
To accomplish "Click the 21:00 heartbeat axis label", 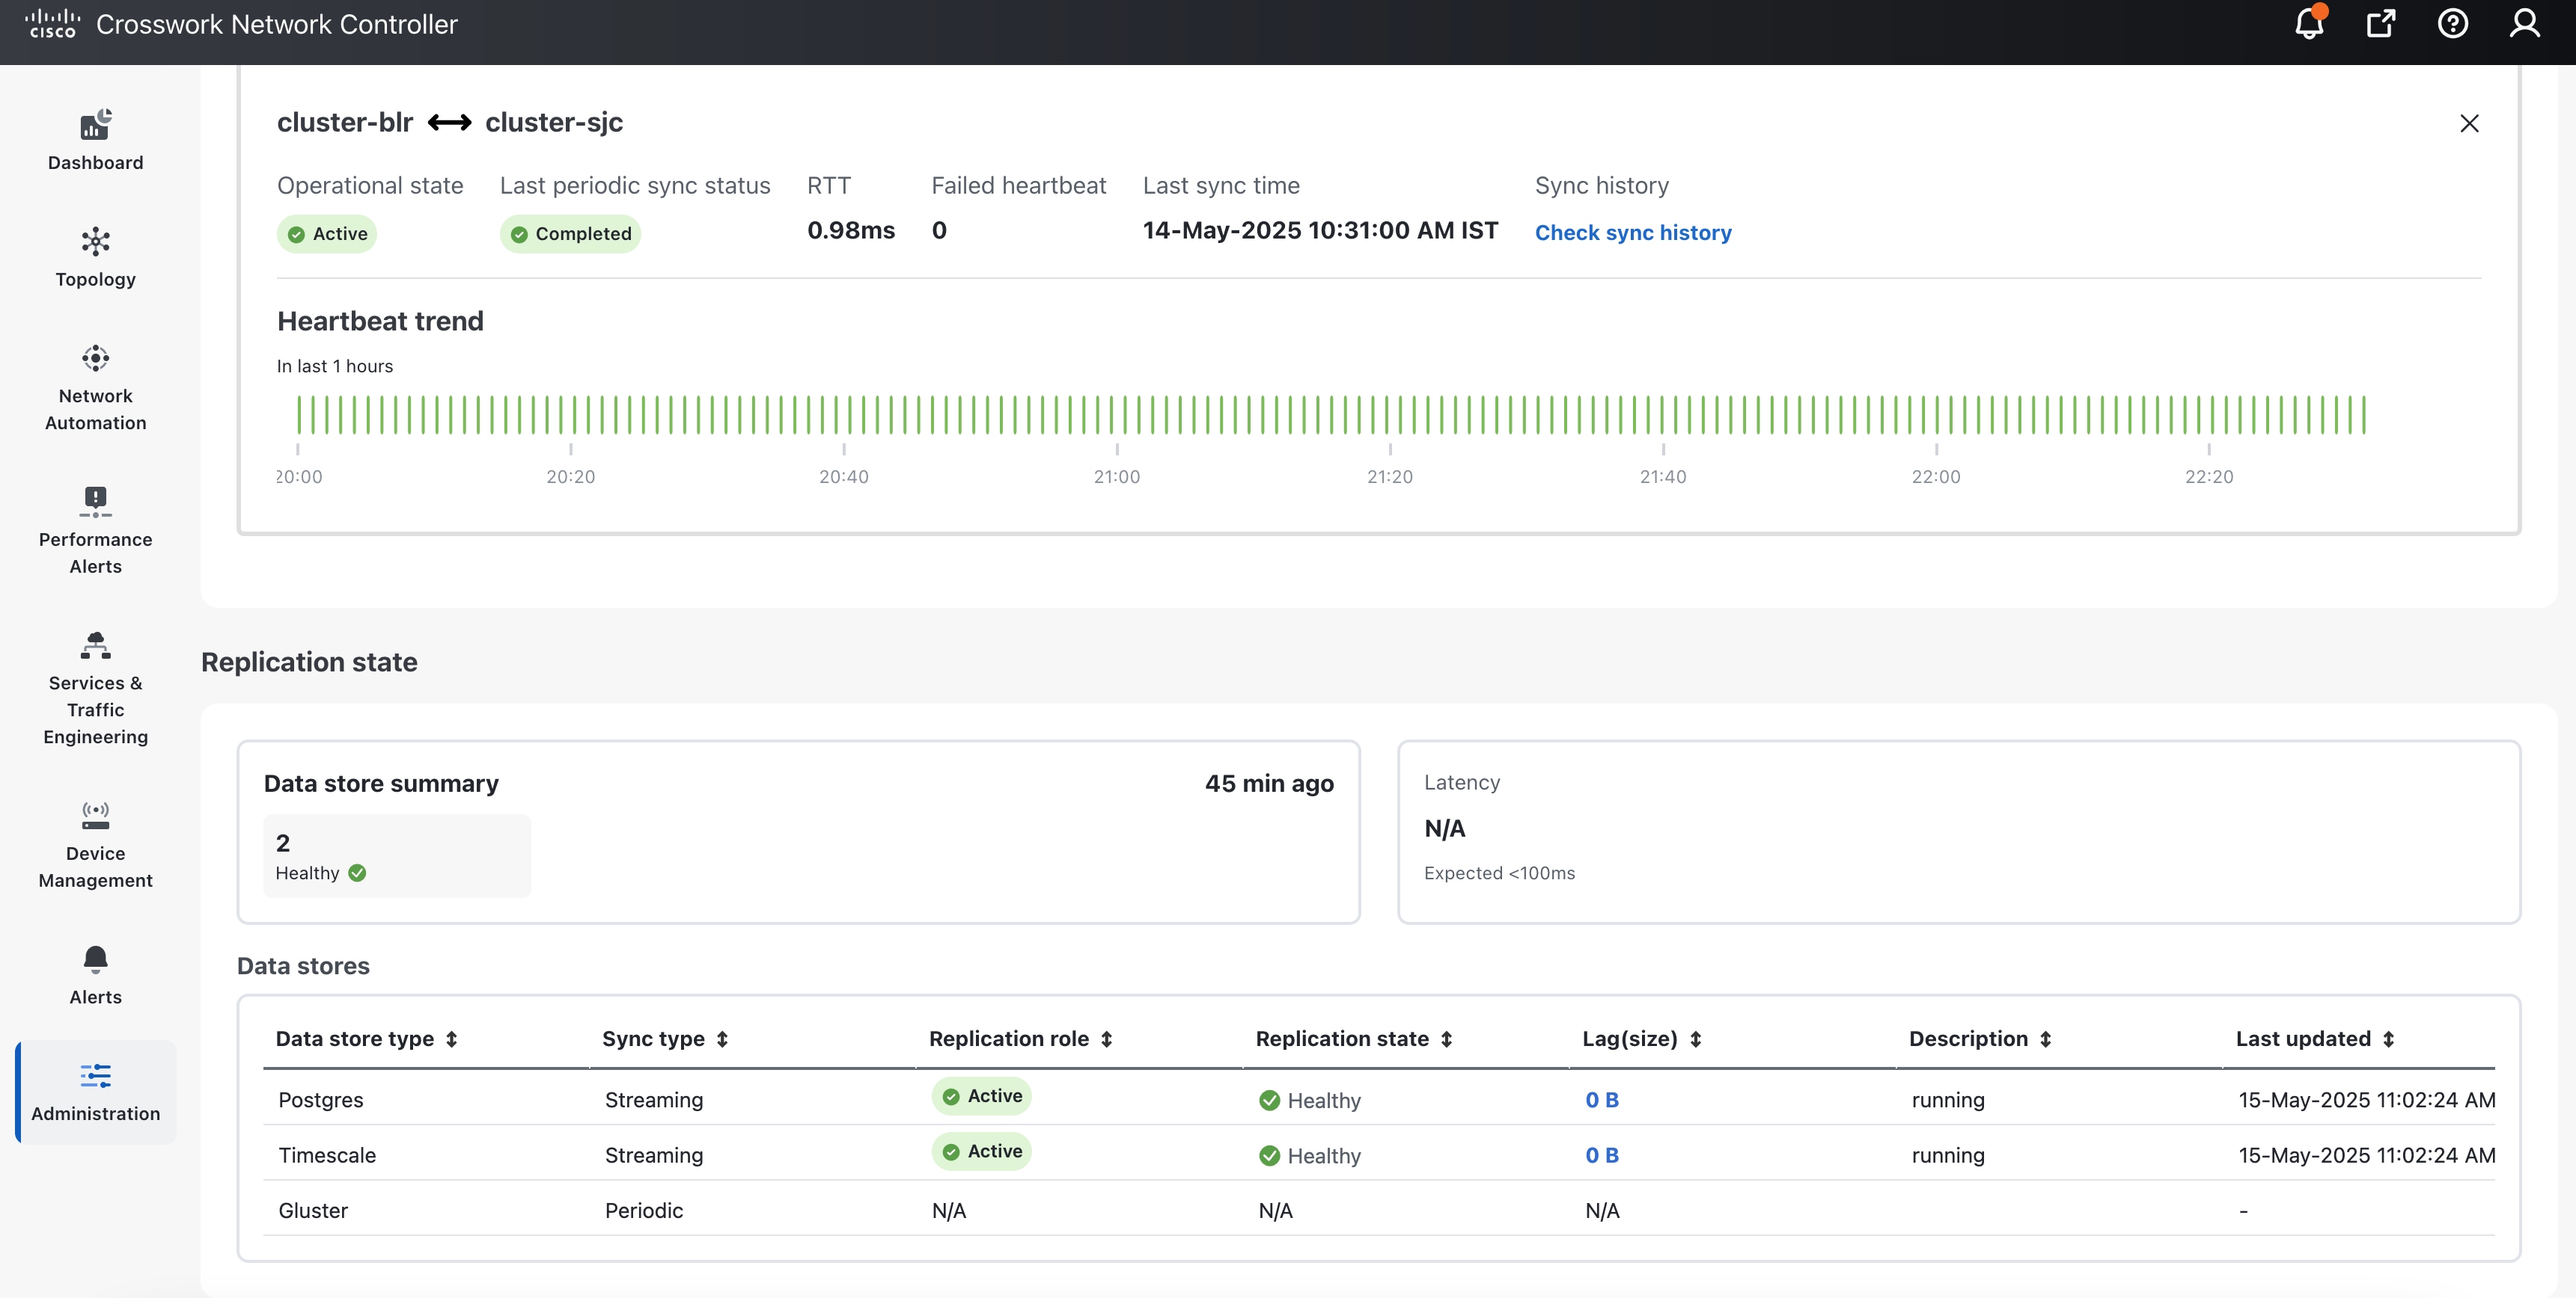I will pyautogui.click(x=1117, y=476).
